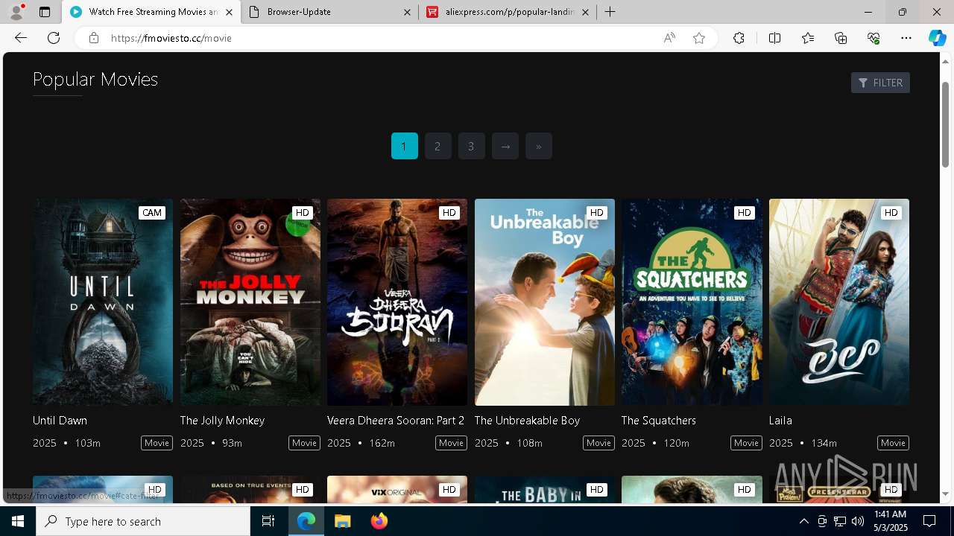This screenshot has width=954, height=536.
Task: Click the scrollbar down arrow
Action: [x=946, y=494]
